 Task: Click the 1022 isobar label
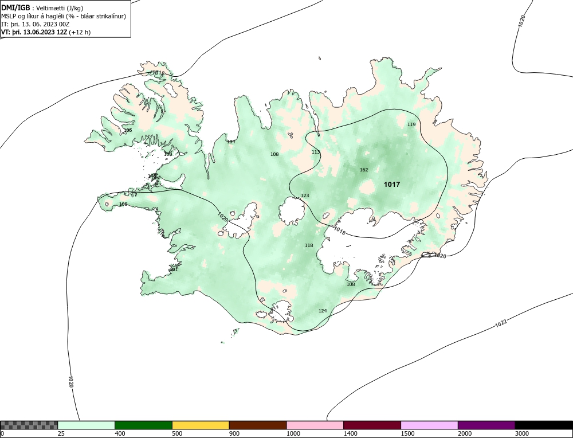(501, 323)
